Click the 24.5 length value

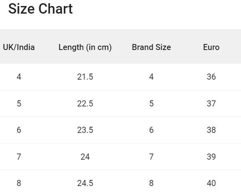tap(85, 183)
